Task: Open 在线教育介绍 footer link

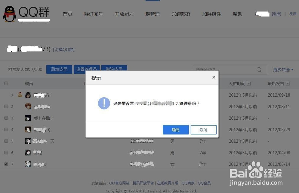Action: point(167,183)
